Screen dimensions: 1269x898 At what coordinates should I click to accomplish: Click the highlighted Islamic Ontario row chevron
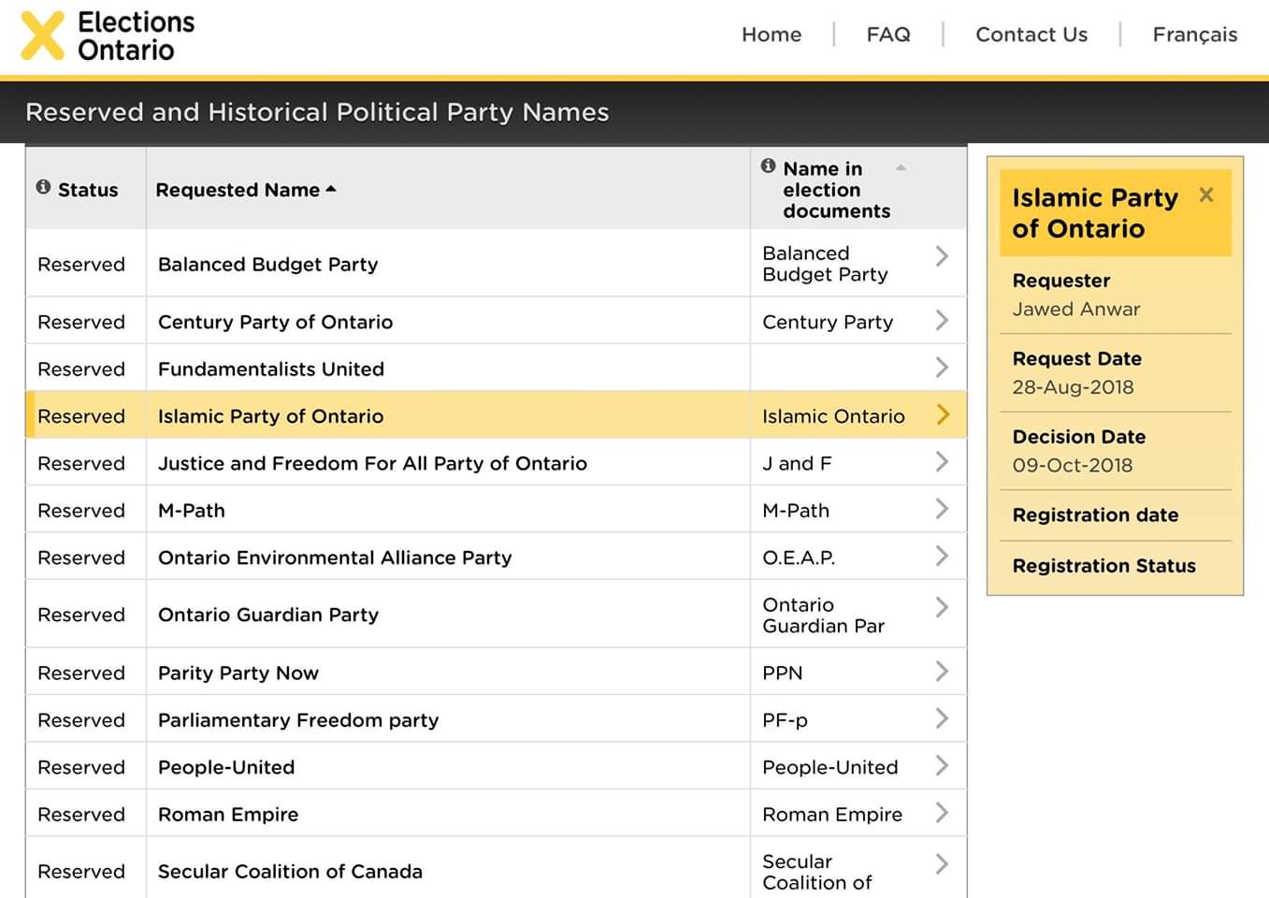[942, 414]
